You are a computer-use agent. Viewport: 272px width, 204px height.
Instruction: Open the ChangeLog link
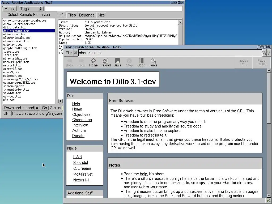click(82, 120)
